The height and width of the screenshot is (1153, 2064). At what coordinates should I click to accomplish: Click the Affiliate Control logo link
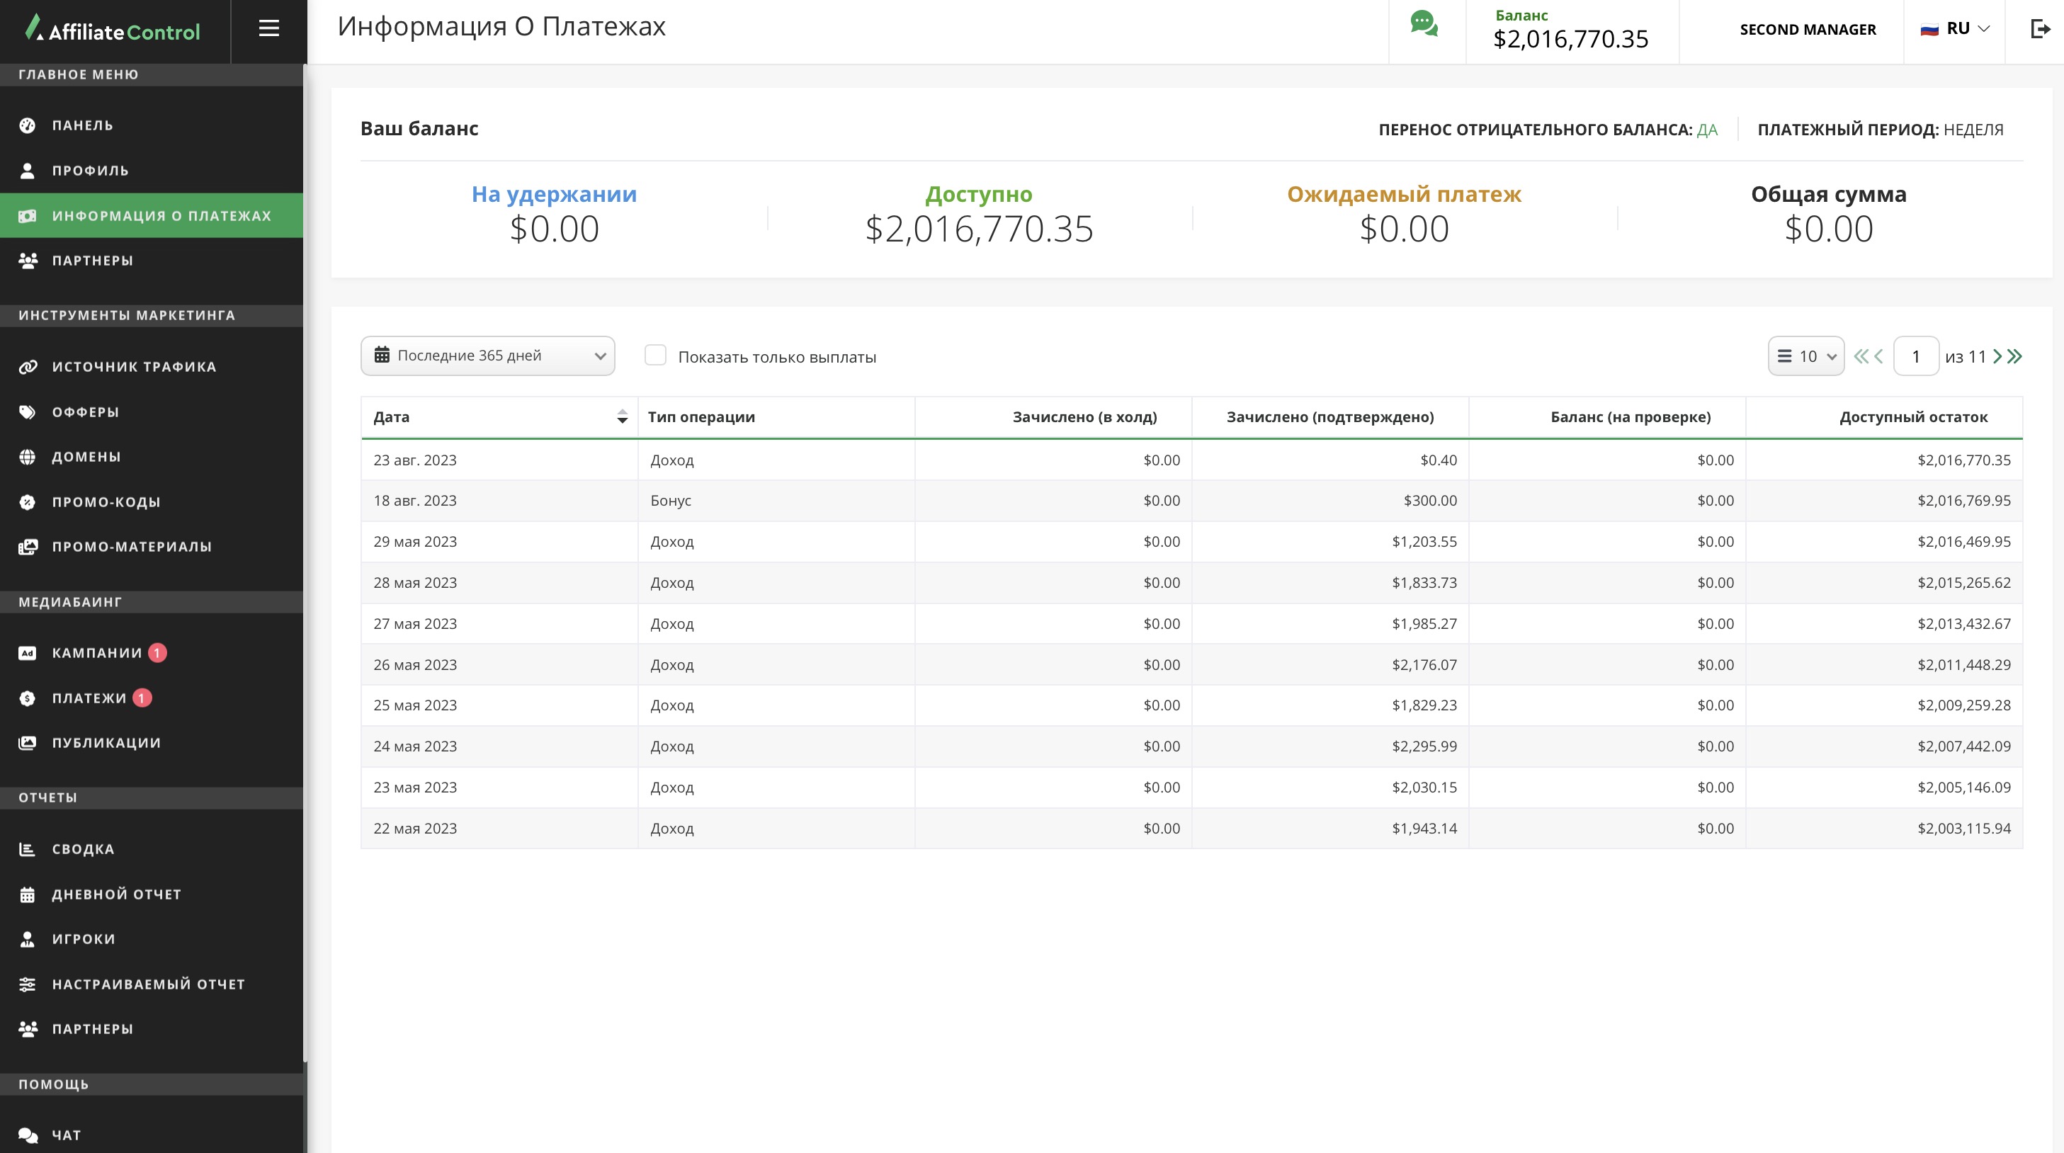tap(113, 30)
